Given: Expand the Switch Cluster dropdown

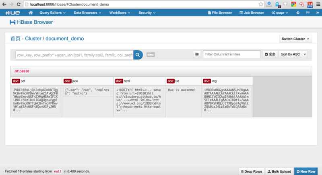Looking at the screenshot, I should tap(296, 39).
